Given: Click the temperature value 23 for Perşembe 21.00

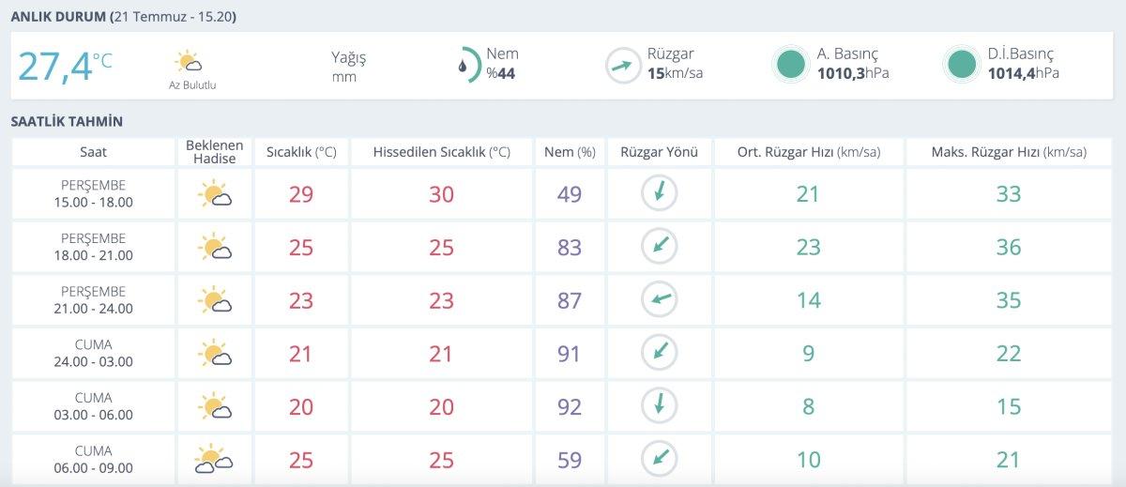Looking at the screenshot, I should click(301, 300).
